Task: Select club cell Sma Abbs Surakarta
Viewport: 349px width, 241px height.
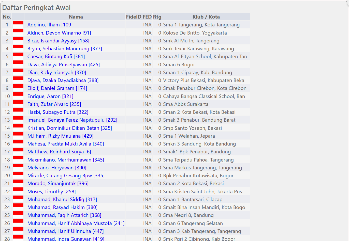Action: [206, 104]
